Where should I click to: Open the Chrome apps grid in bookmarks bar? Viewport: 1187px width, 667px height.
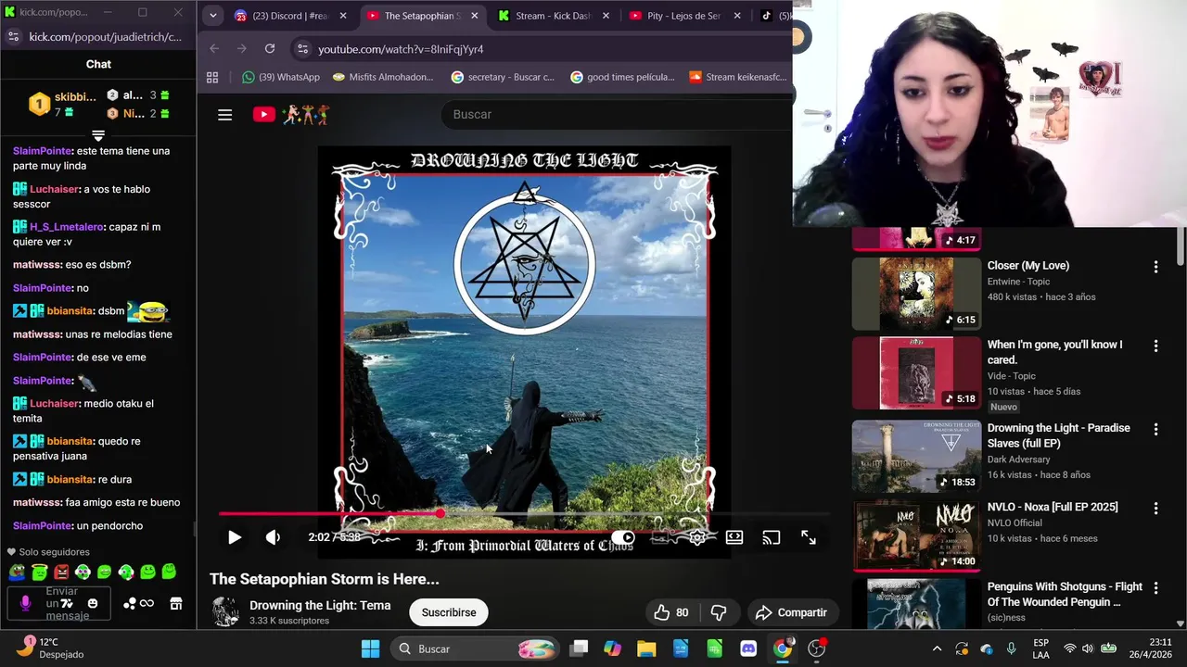point(212,77)
